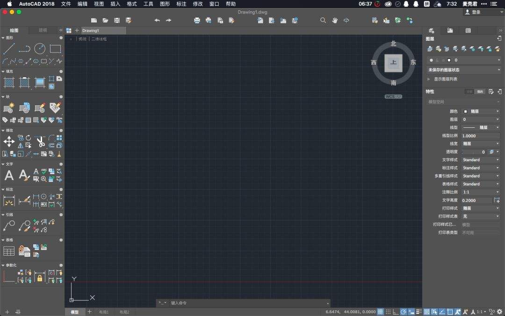The width and height of the screenshot is (505, 316).
Task: Open the annotation scale 1:1 property dropdown
Action: click(x=481, y=192)
